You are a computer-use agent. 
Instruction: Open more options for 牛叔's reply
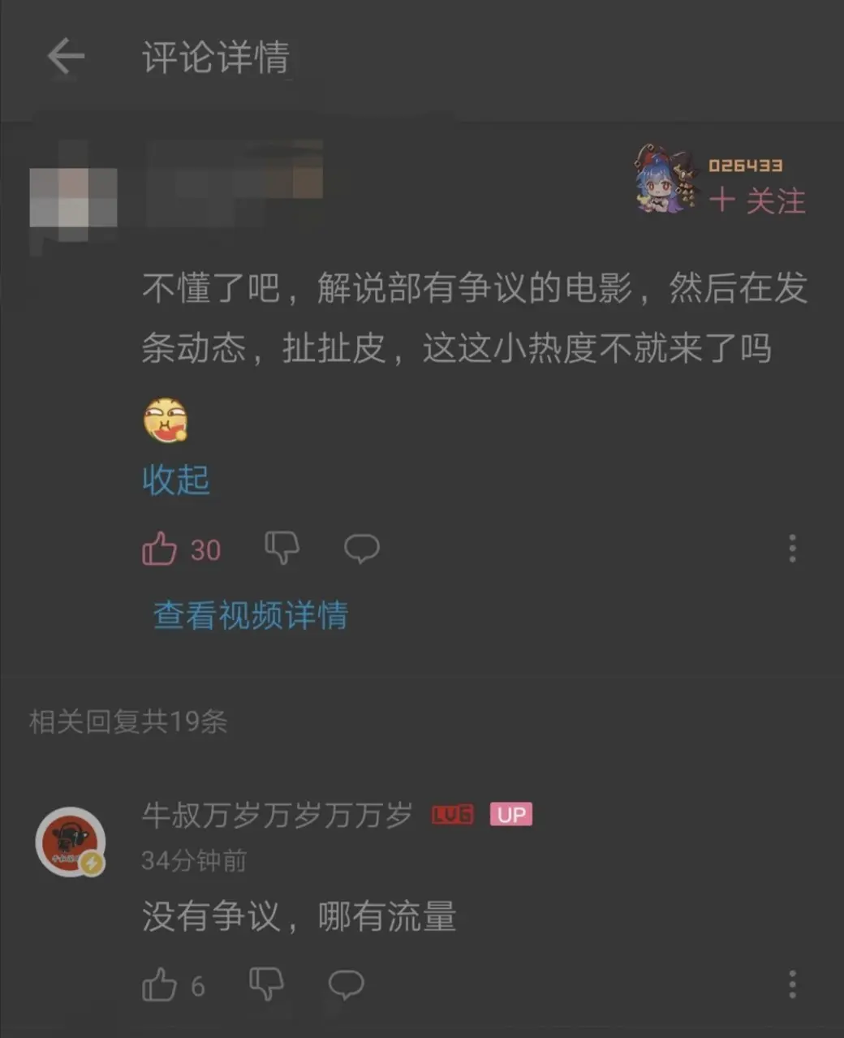pos(793,984)
